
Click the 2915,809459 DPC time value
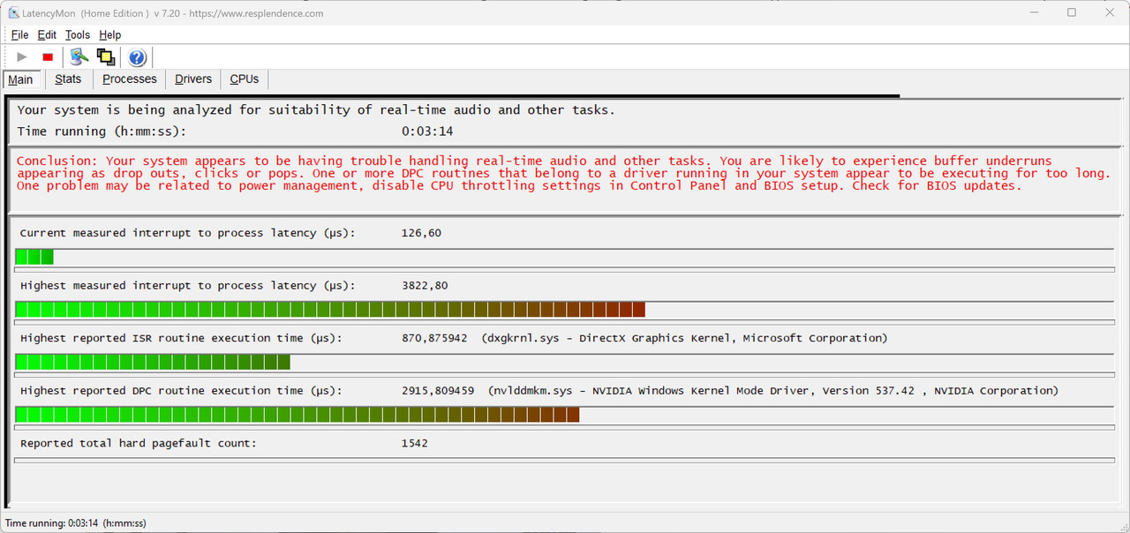(438, 390)
